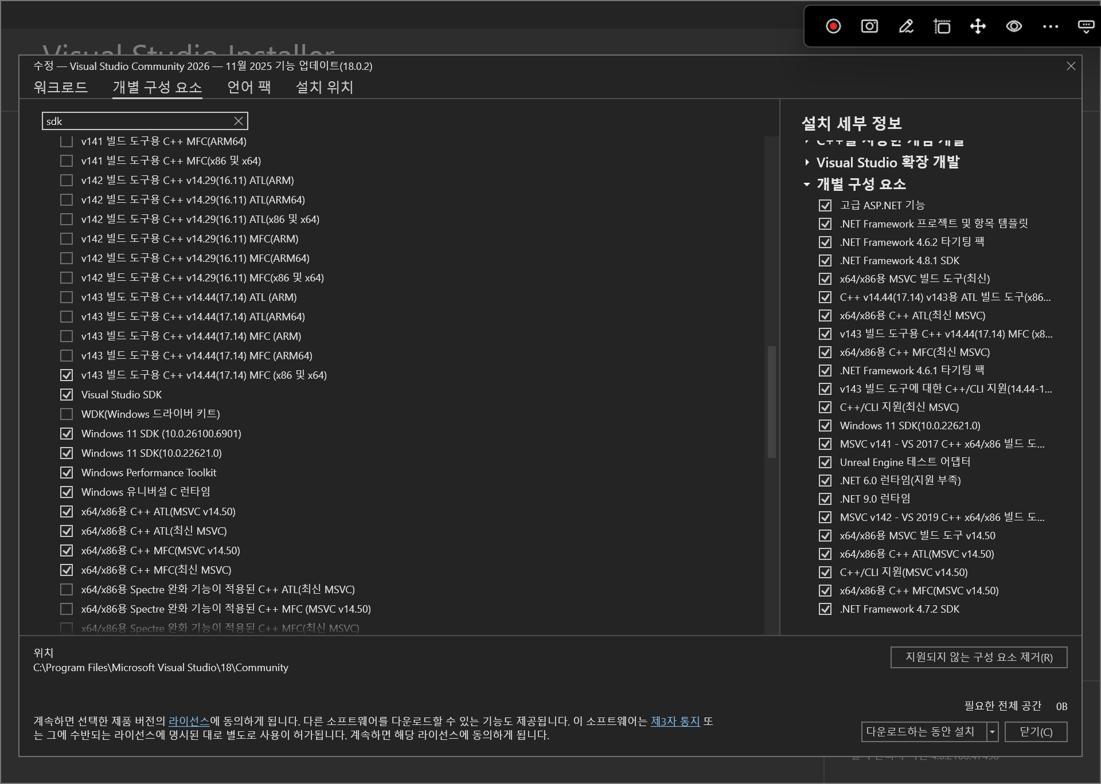Open the install-option dropdown beside 다운로드하는 동안 설치

(x=991, y=731)
